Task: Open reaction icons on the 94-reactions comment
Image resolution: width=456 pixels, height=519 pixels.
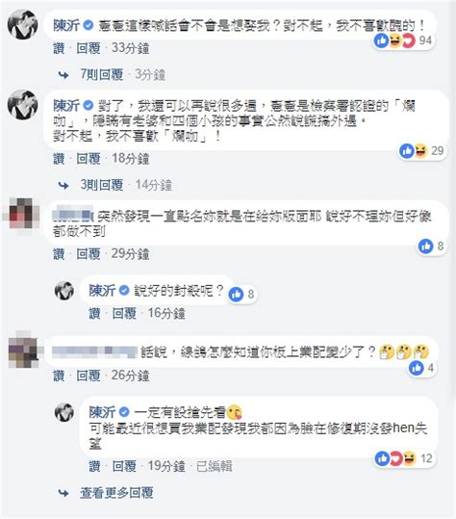Action: [x=394, y=40]
